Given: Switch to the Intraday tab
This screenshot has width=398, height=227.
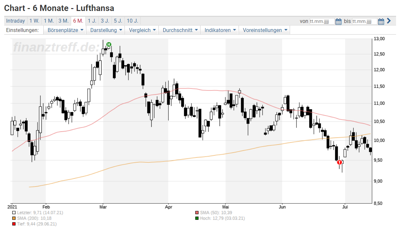Looking at the screenshot, I should point(16,21).
